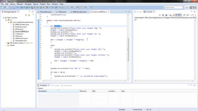Open the File menu
The height and width of the screenshot is (111, 198).
tap(2, 4)
